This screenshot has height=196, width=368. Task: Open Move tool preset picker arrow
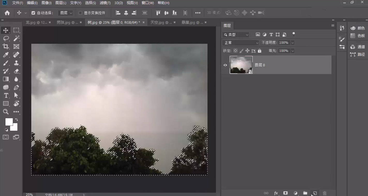click(x=26, y=13)
